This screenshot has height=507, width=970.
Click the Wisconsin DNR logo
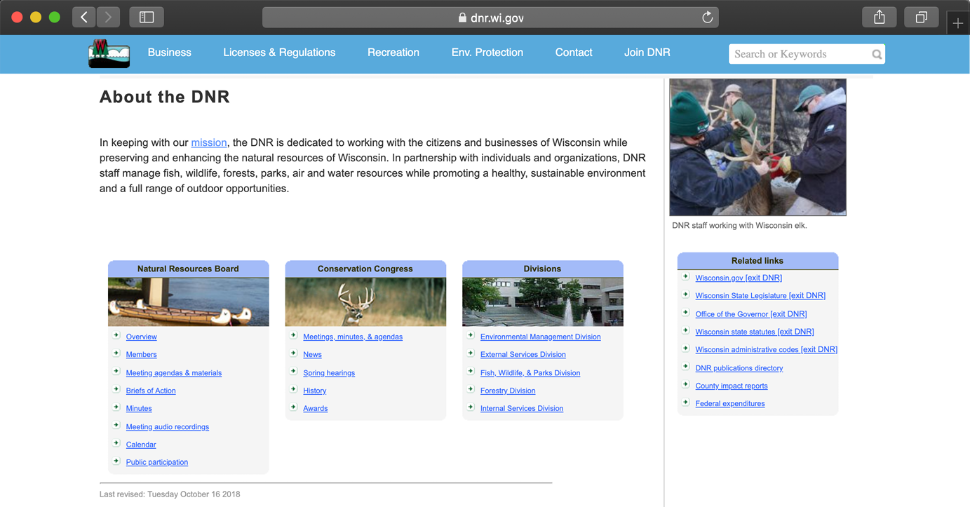point(109,53)
